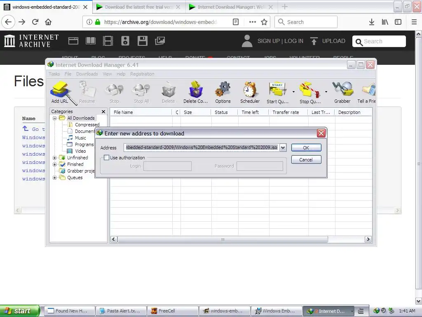Click the Internet Archive search box
Viewport: 422px width, 317px height.
coord(379,42)
